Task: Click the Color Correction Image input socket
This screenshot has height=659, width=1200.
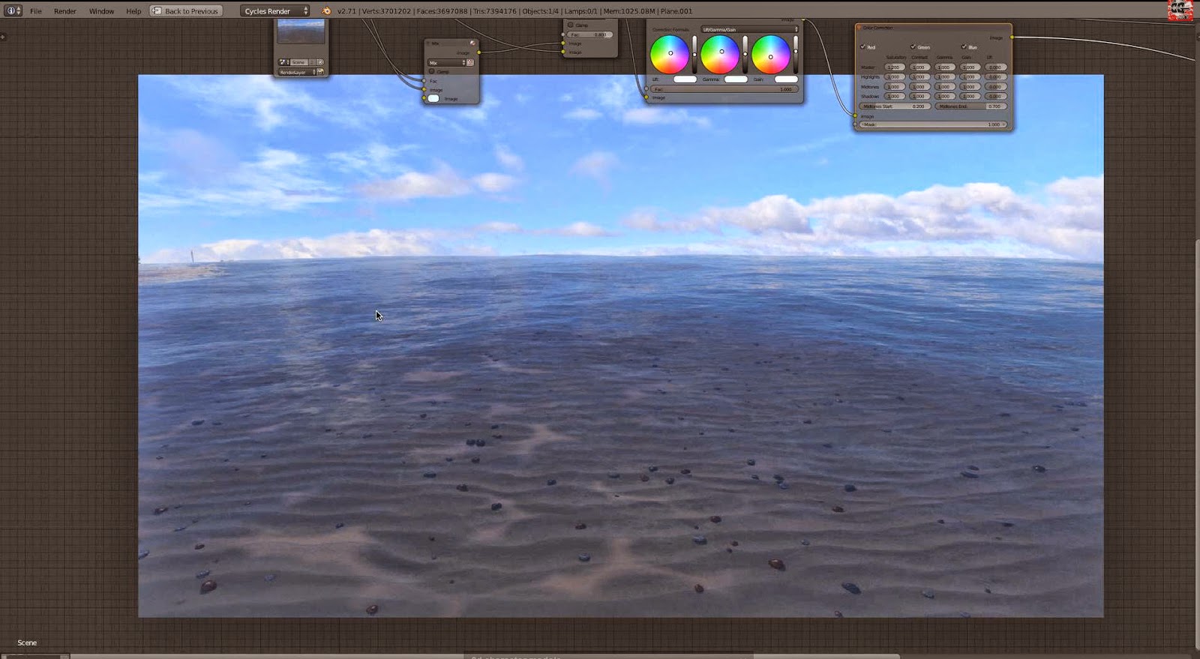Action: [855, 115]
